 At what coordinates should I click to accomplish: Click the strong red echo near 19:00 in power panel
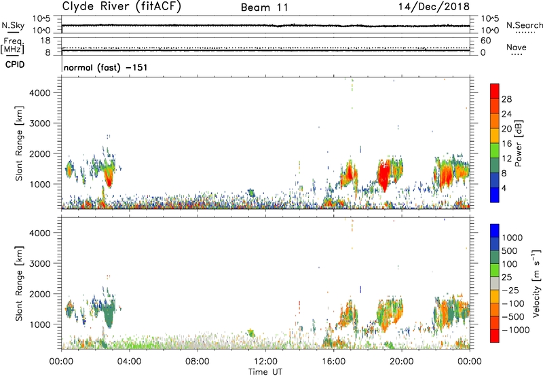pos(383,176)
